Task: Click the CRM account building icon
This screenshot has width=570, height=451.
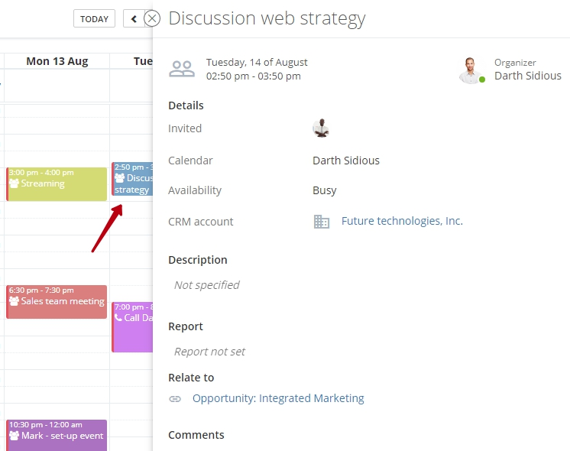Action: (322, 222)
